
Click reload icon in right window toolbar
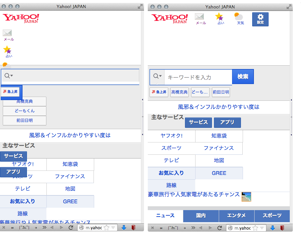coord(220,228)
